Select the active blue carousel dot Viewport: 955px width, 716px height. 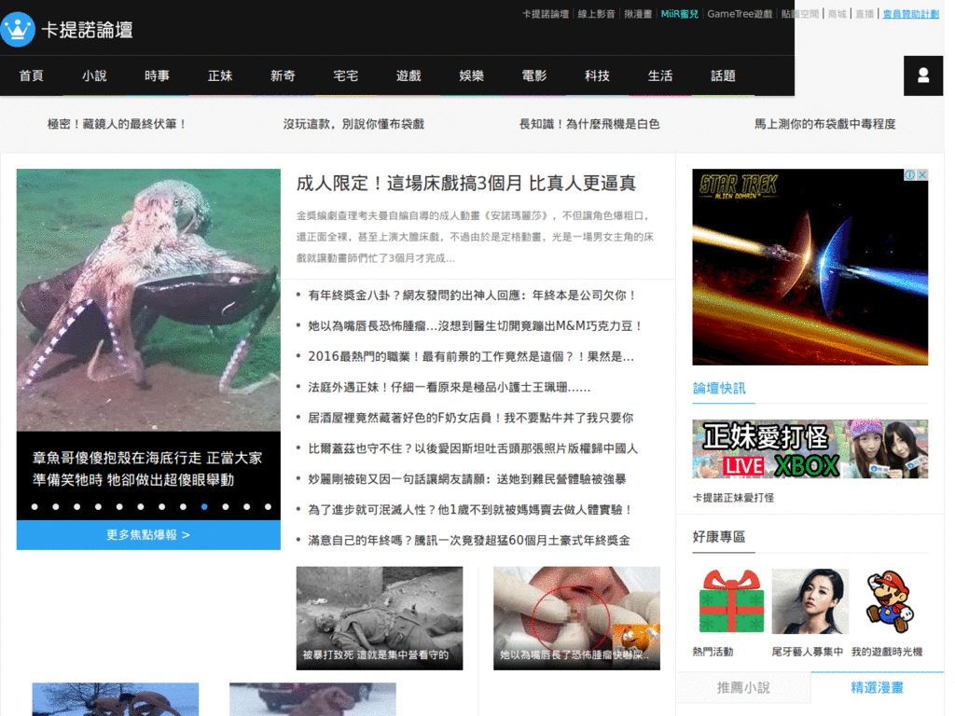pyautogui.click(x=204, y=506)
